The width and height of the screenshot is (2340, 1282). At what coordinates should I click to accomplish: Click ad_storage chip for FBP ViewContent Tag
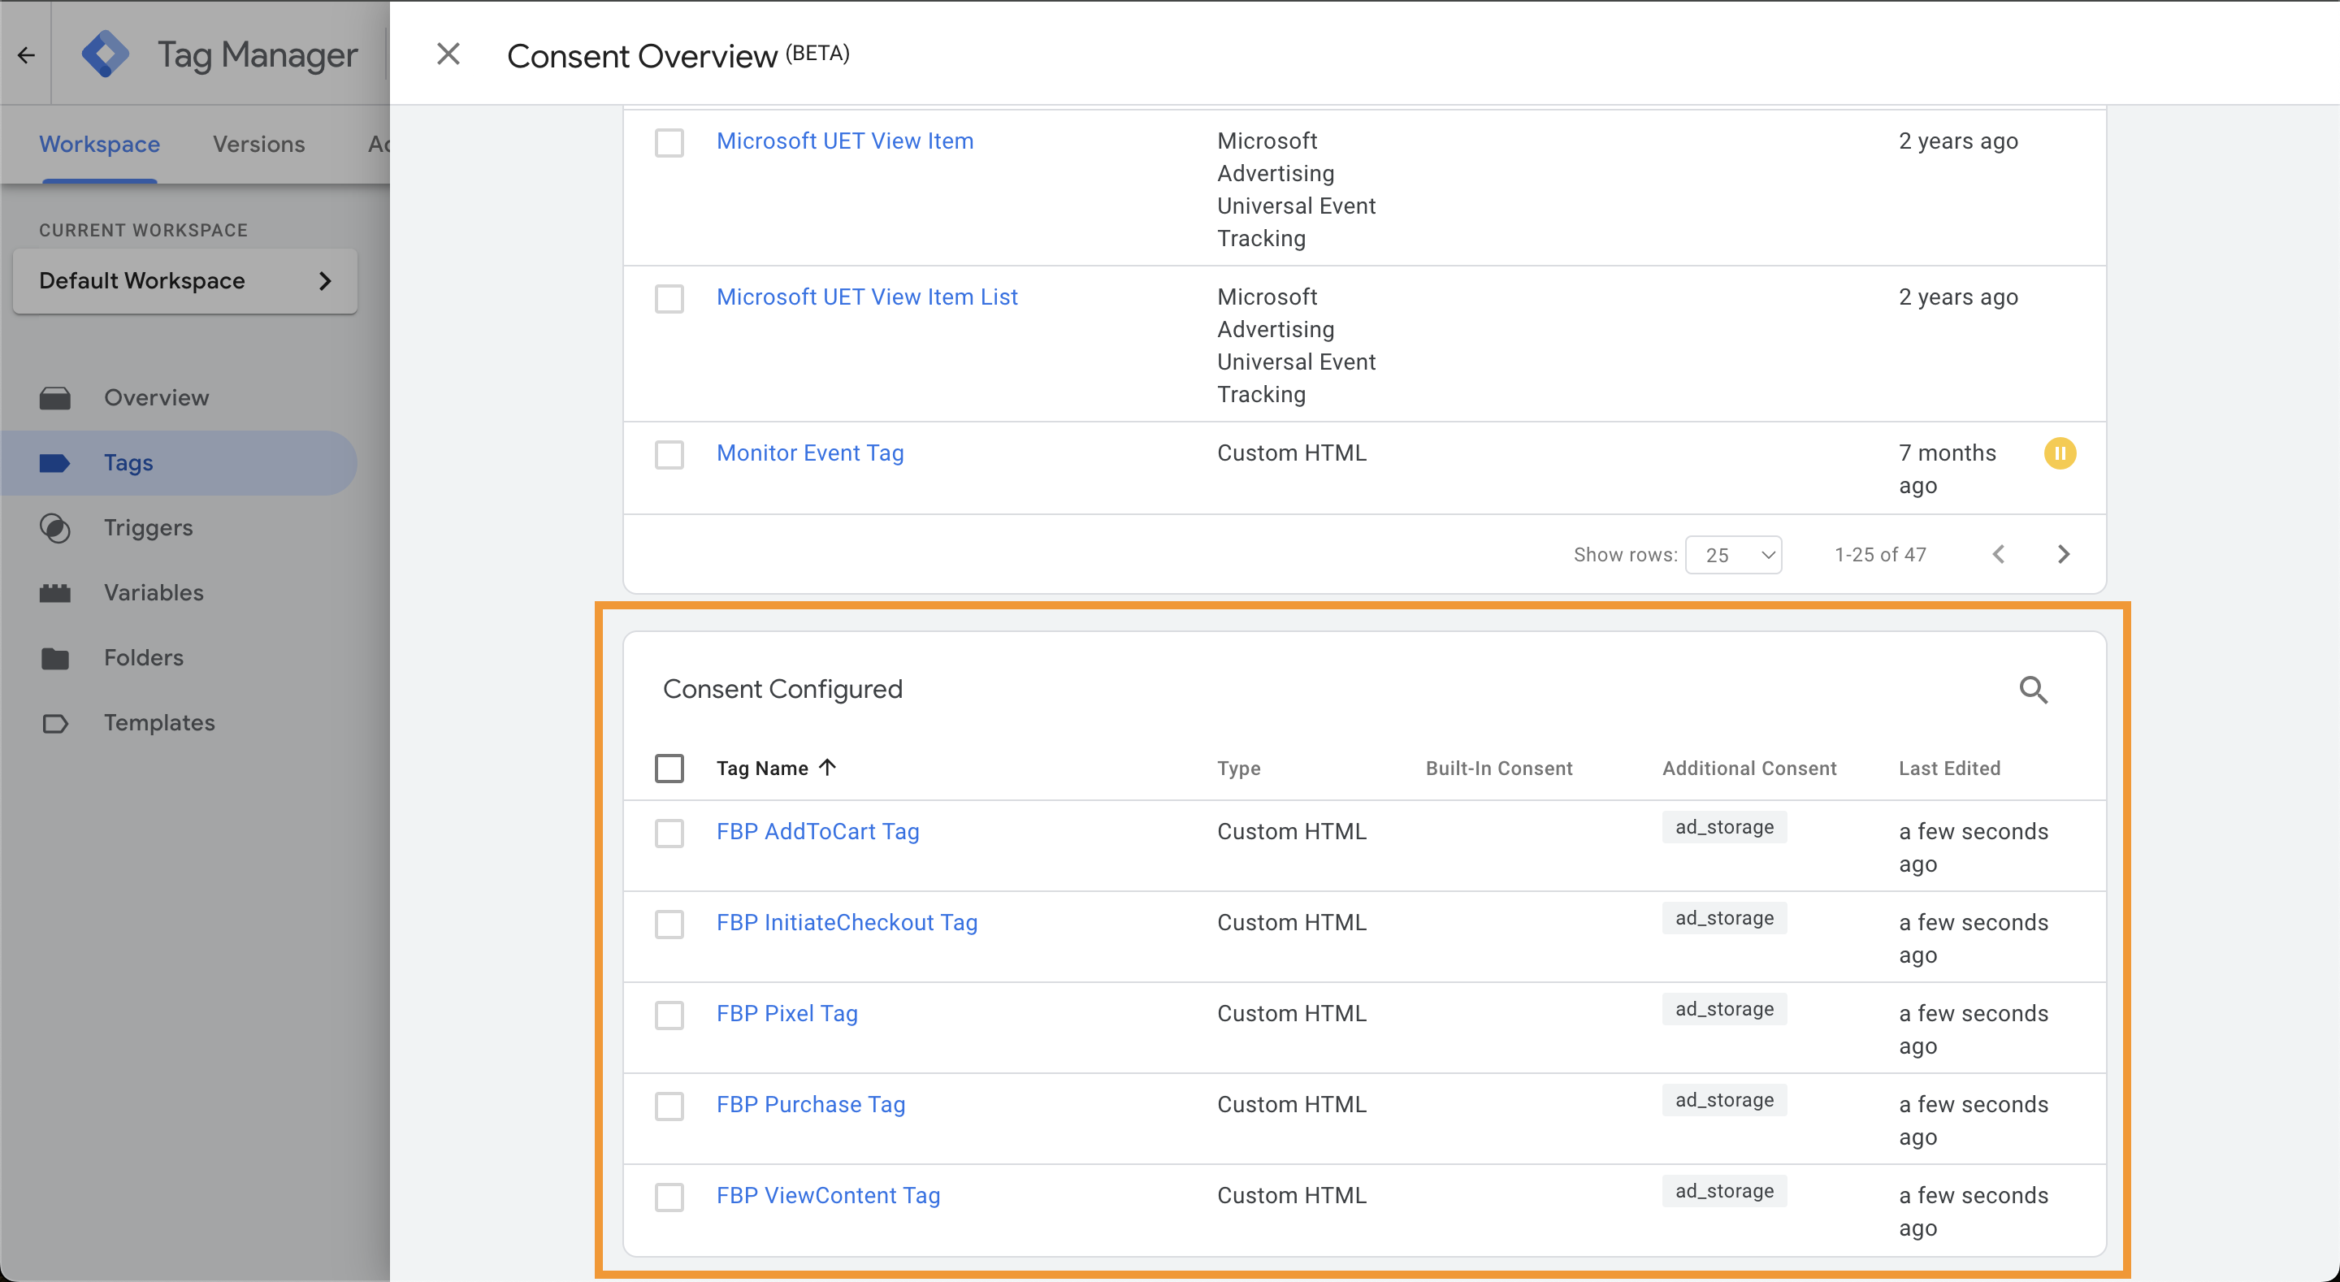[x=1724, y=1190]
